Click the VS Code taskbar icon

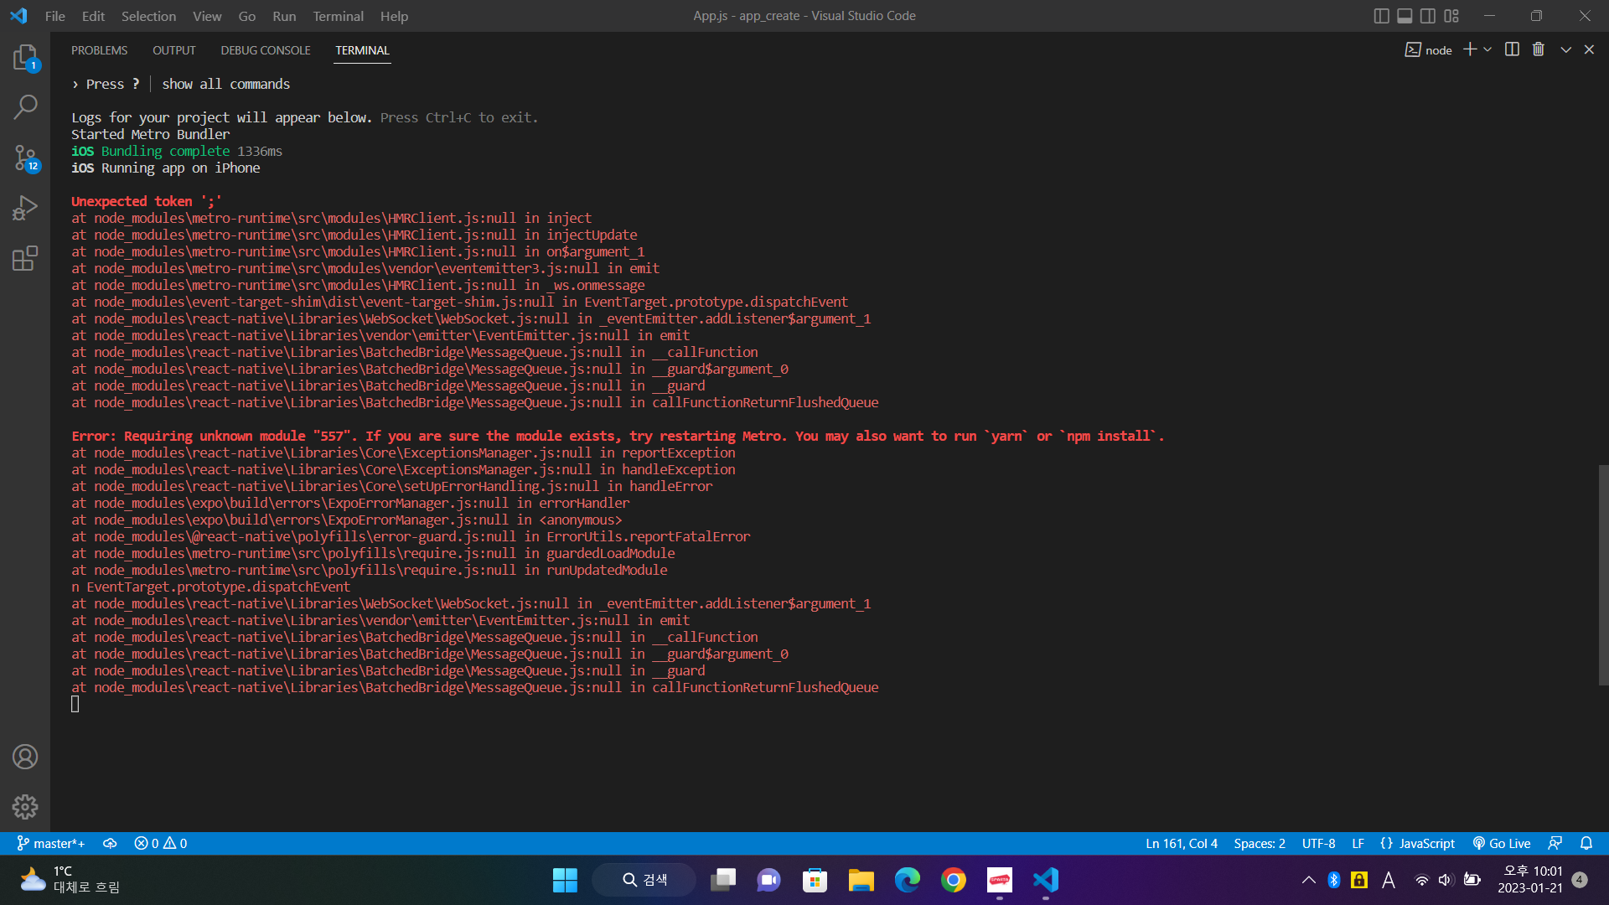[1046, 880]
